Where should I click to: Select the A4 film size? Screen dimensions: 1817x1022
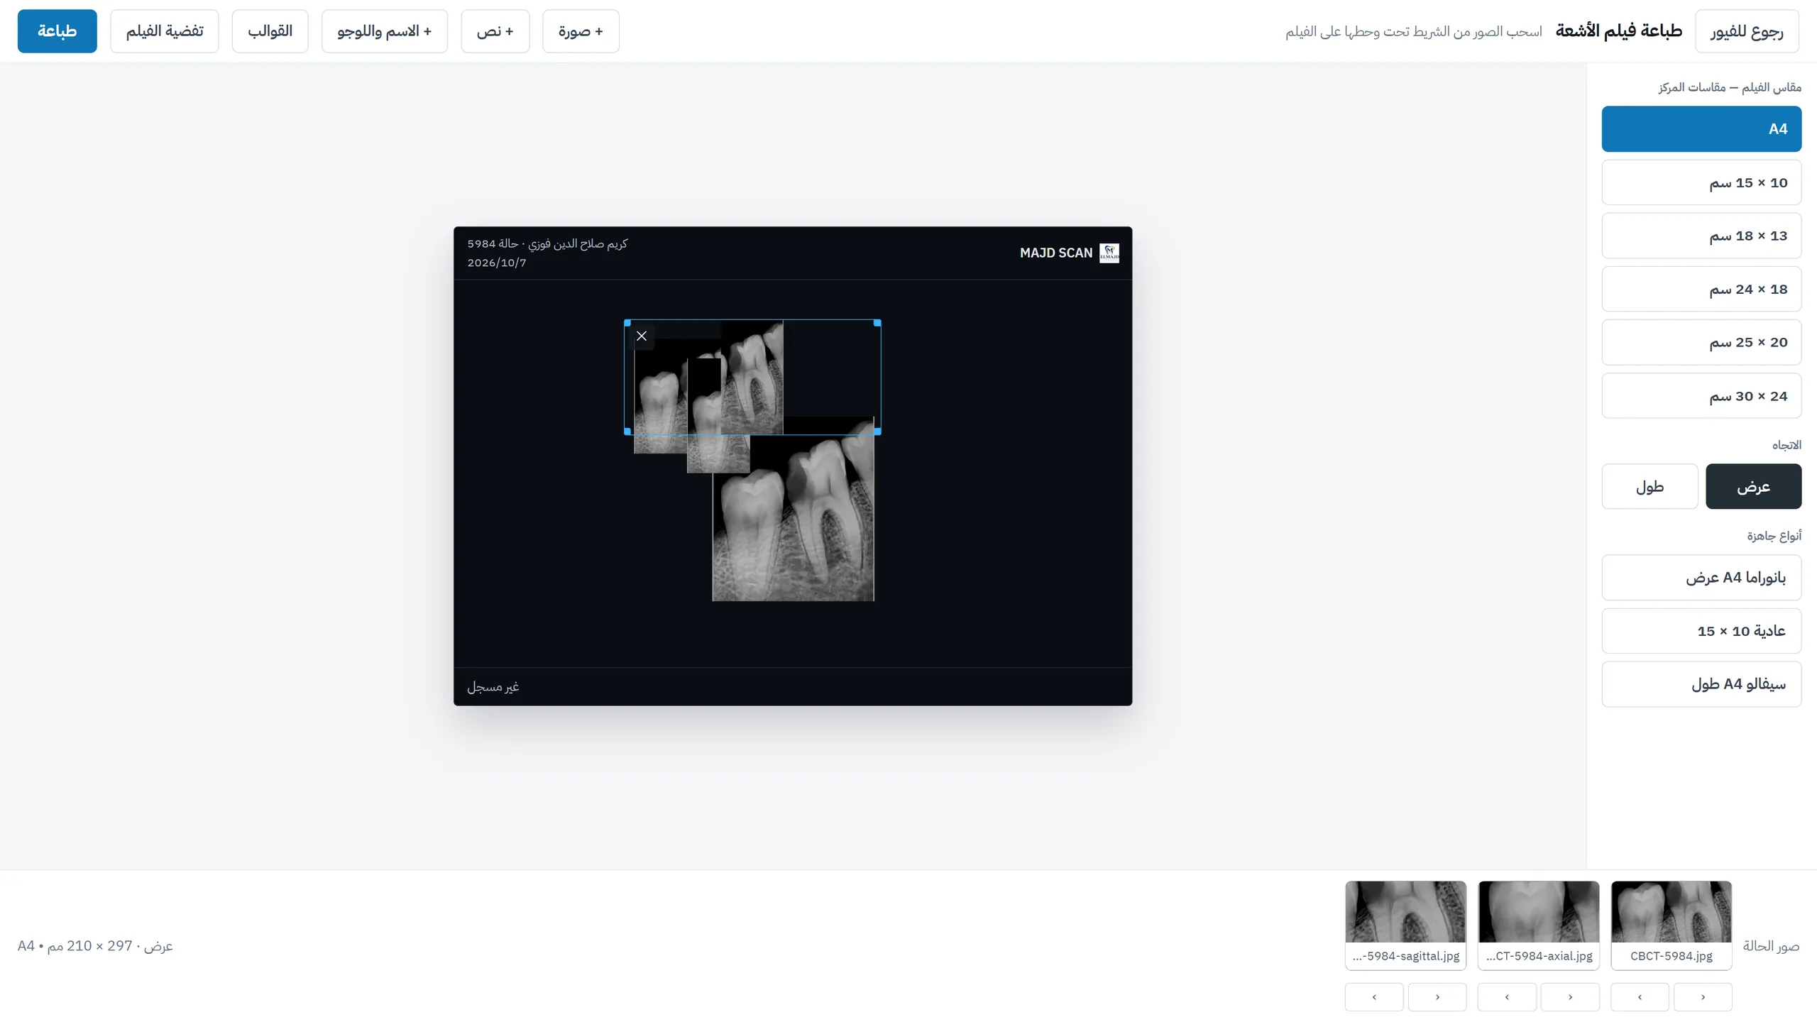point(1701,129)
